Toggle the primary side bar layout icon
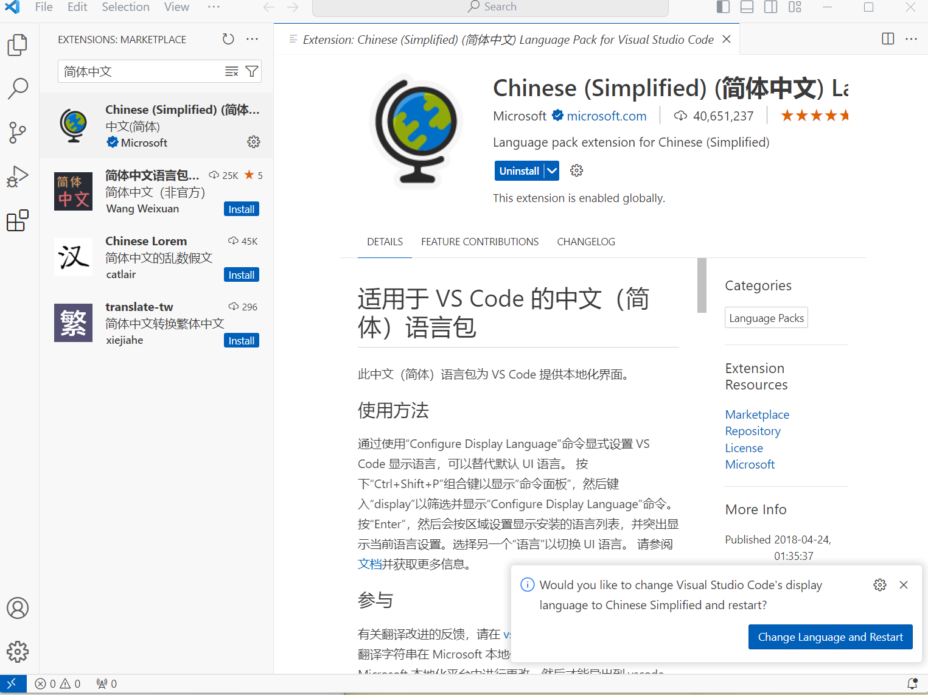 point(723,7)
